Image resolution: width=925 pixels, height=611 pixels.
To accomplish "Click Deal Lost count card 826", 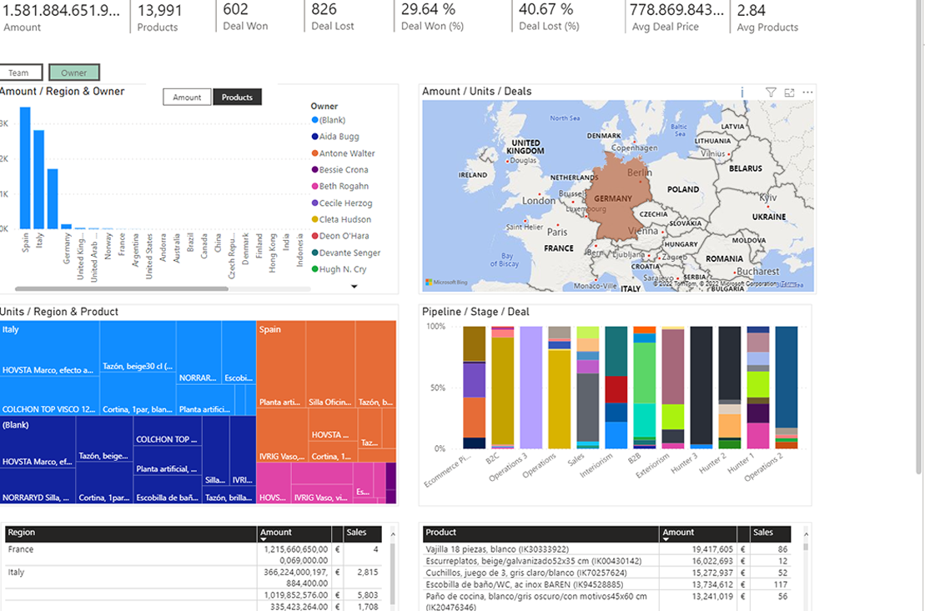I will coord(333,17).
